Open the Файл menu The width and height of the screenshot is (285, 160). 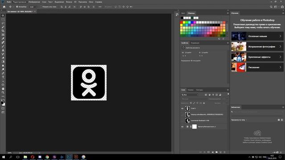pyautogui.click(x=9, y=2)
